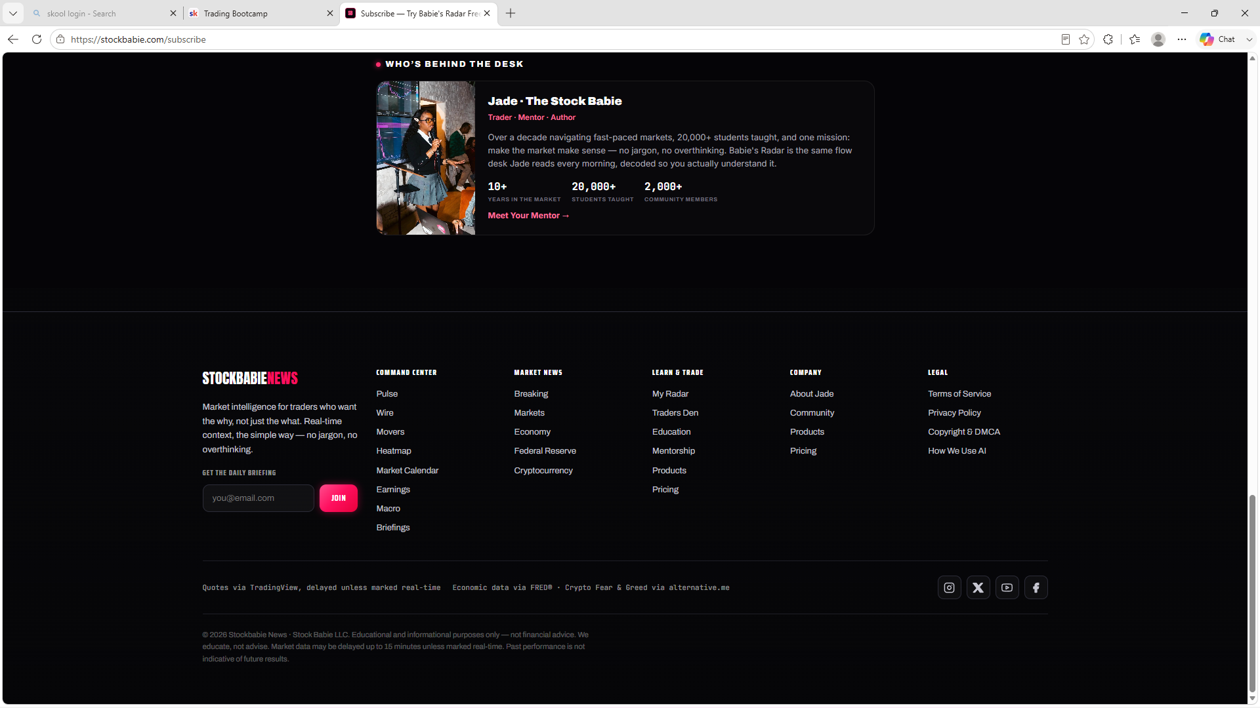Open the Privacy Policy link
Image resolution: width=1260 pixels, height=708 pixels.
[x=954, y=413]
